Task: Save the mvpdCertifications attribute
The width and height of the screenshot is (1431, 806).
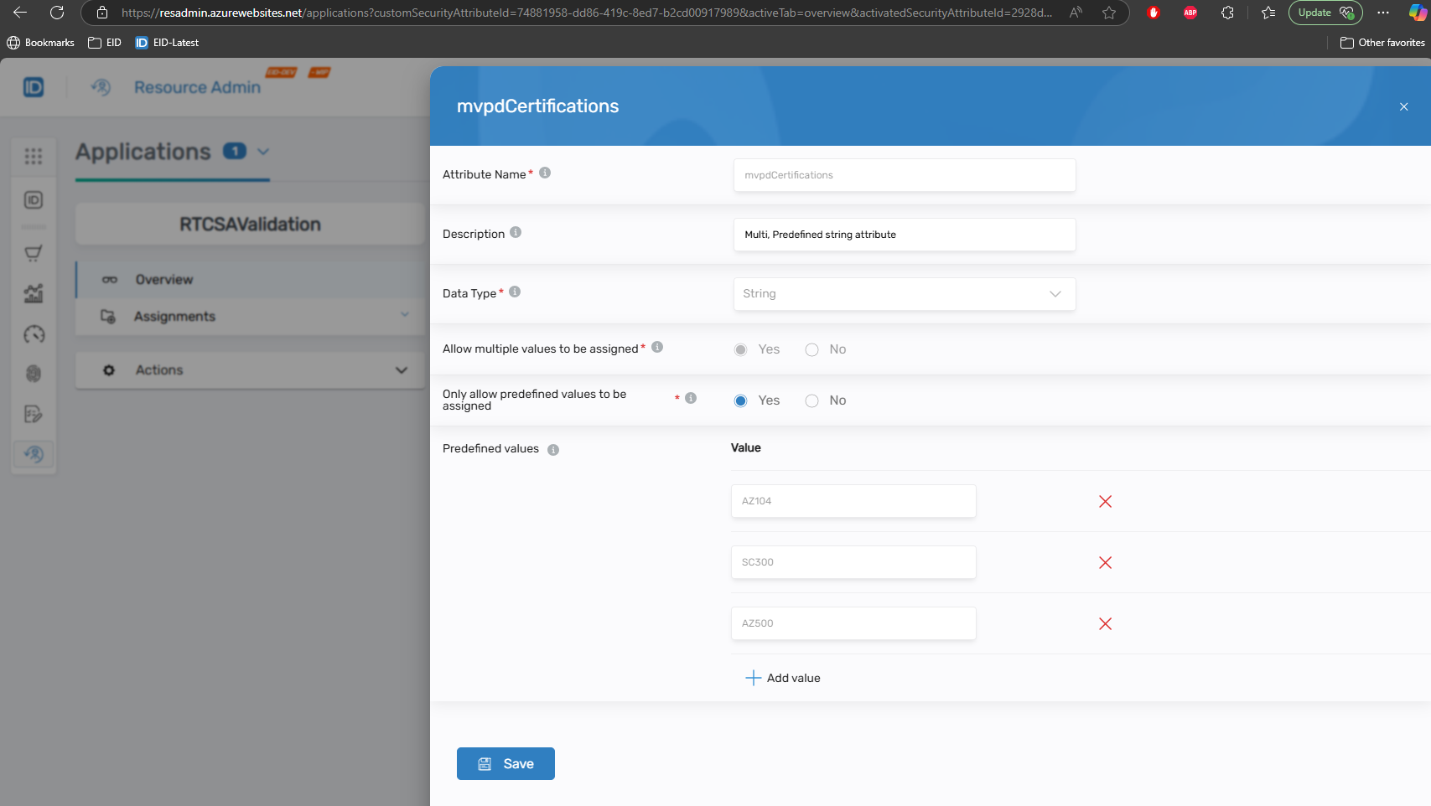Action: (x=506, y=763)
